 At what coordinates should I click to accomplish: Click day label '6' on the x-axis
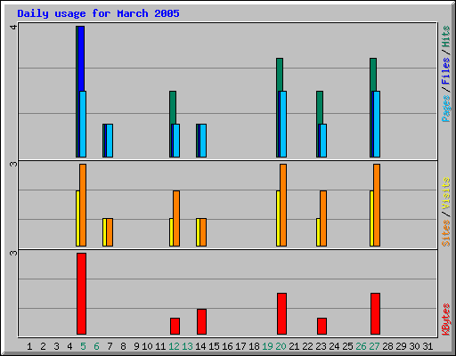pos(96,346)
